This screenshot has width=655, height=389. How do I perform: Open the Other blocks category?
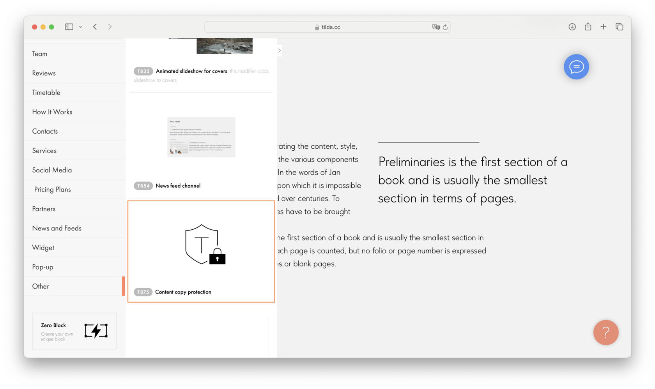tap(40, 286)
